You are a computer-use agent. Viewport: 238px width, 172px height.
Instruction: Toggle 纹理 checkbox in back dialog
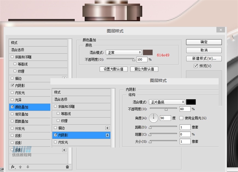point(15,71)
